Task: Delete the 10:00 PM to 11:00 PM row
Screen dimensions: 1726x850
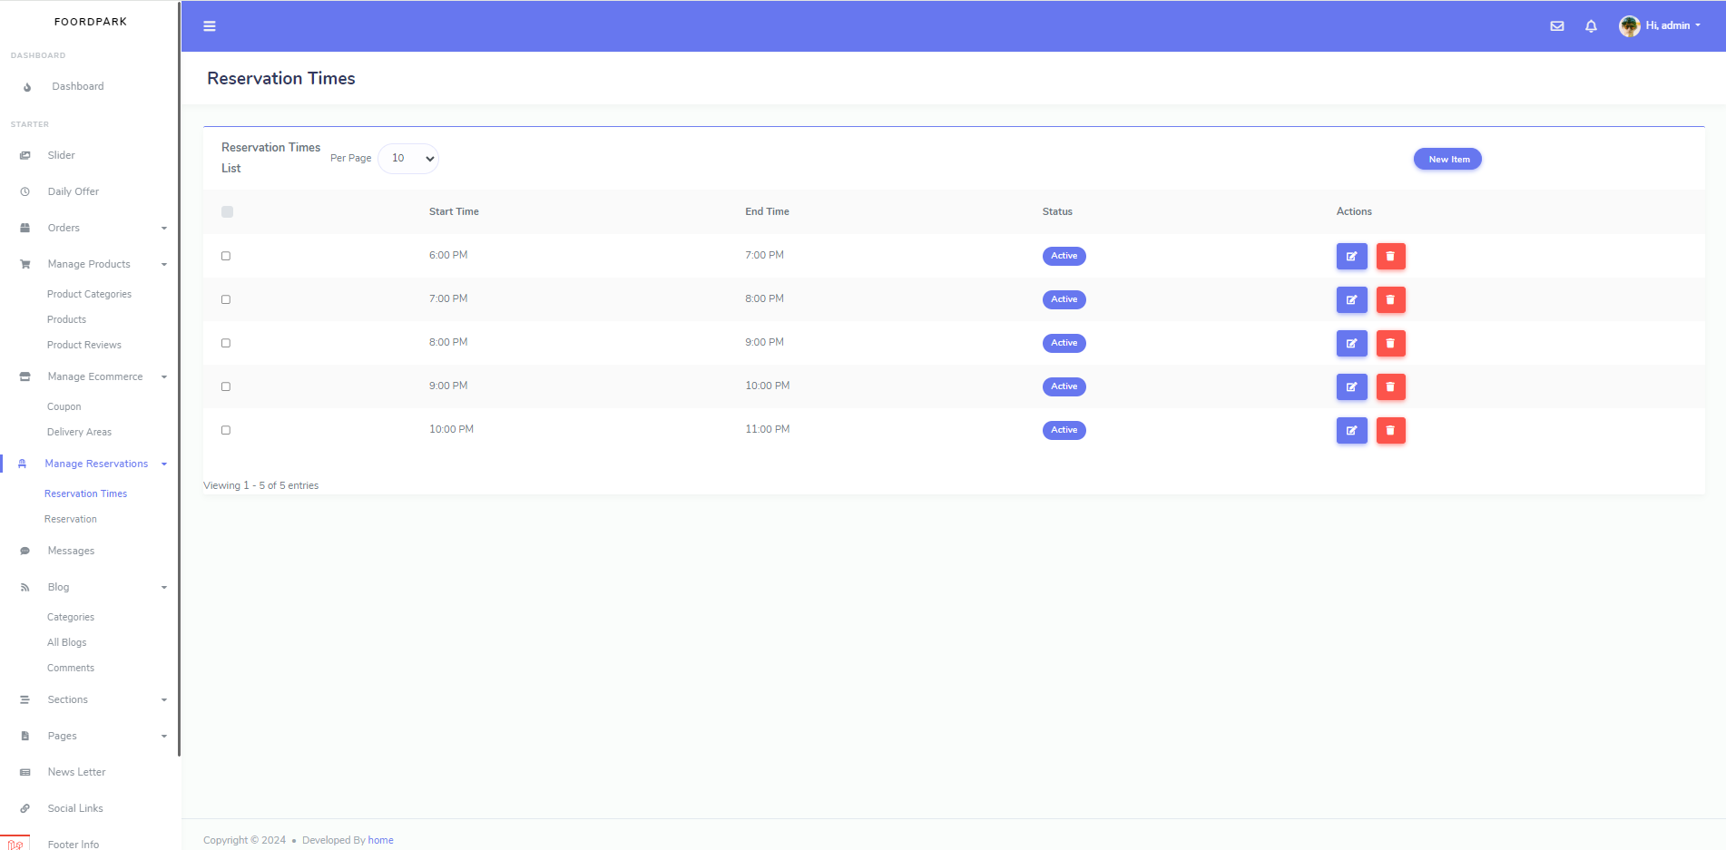Action: pos(1390,431)
